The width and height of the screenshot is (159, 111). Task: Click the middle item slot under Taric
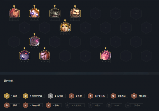click(x=106, y=61)
